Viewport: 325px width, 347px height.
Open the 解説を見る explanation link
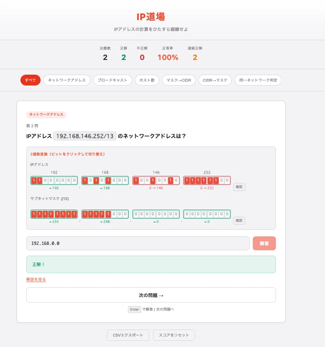pos(36,279)
